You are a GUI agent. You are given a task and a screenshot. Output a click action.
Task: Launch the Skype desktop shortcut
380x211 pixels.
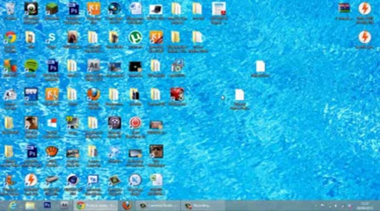pyautogui.click(x=52, y=38)
